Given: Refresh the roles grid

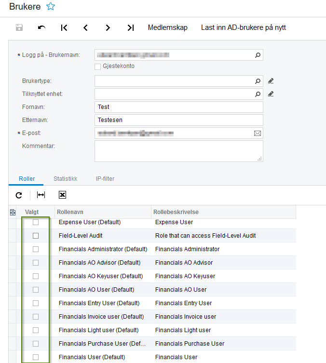Looking at the screenshot, I should point(19,195).
